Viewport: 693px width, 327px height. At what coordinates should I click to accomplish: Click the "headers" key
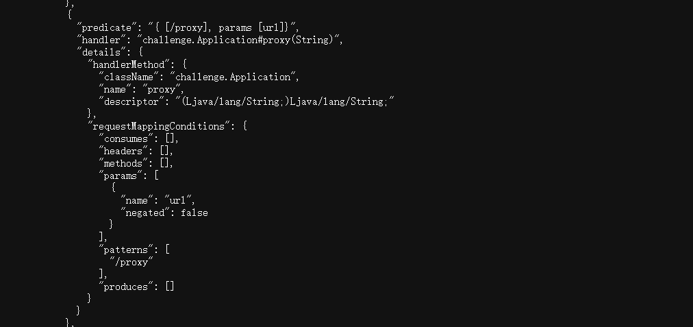(x=123, y=151)
